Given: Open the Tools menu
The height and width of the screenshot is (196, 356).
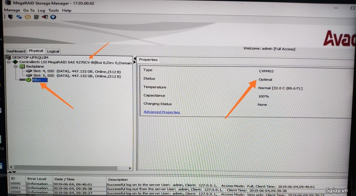Looking at the screenshot, I should tap(54, 10).
